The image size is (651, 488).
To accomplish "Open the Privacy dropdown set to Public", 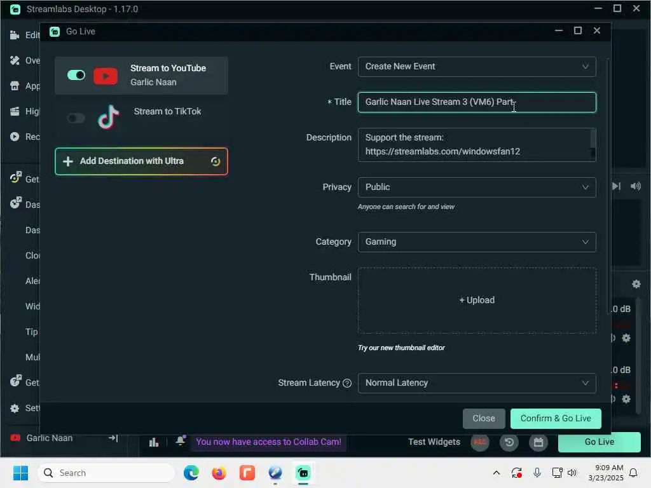I will pos(477,187).
